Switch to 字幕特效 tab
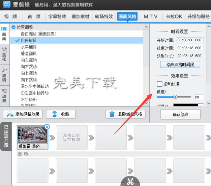 pyautogui.click(x=57, y=16)
